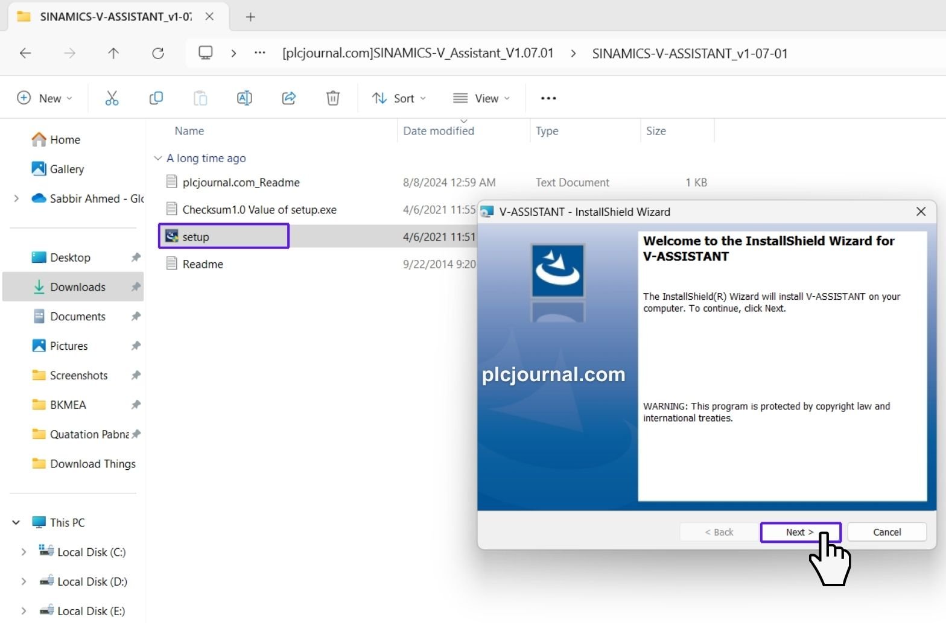
Task: Expand Local Disk (E:) node
Action: [24, 611]
